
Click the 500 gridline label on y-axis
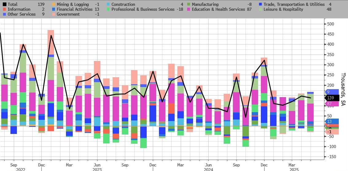331,24
